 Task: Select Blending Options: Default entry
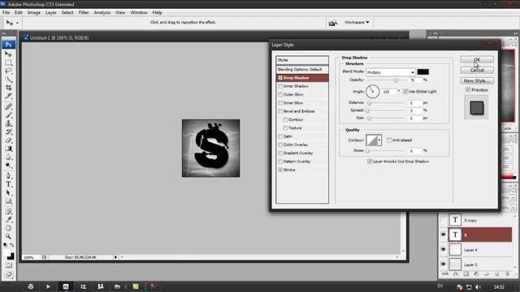(302, 70)
